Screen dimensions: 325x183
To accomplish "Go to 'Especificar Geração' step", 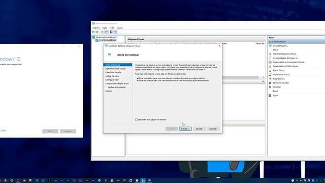I will tap(113, 72).
